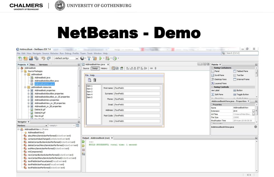
Task: Collapse the Swing Controls palette section
Action: 212,87
